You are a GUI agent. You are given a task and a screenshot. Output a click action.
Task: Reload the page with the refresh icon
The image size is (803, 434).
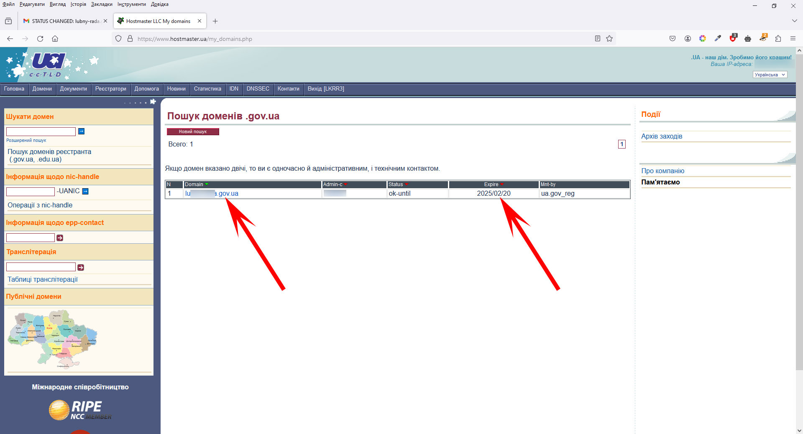point(40,39)
